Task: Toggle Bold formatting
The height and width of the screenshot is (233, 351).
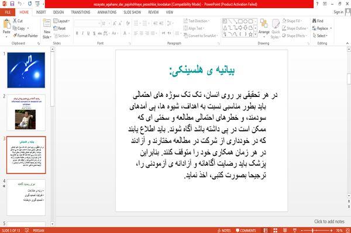Action: 77,33
